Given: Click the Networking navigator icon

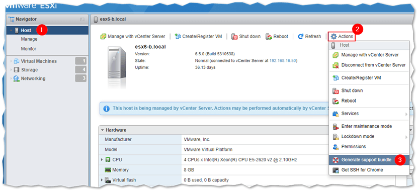Looking at the screenshot, I should point(17,78).
